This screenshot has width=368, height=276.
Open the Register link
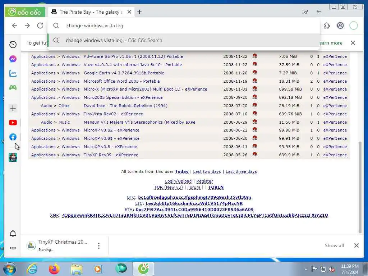point(204,181)
